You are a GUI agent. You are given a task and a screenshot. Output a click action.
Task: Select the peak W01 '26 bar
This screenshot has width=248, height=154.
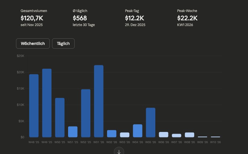(99, 101)
